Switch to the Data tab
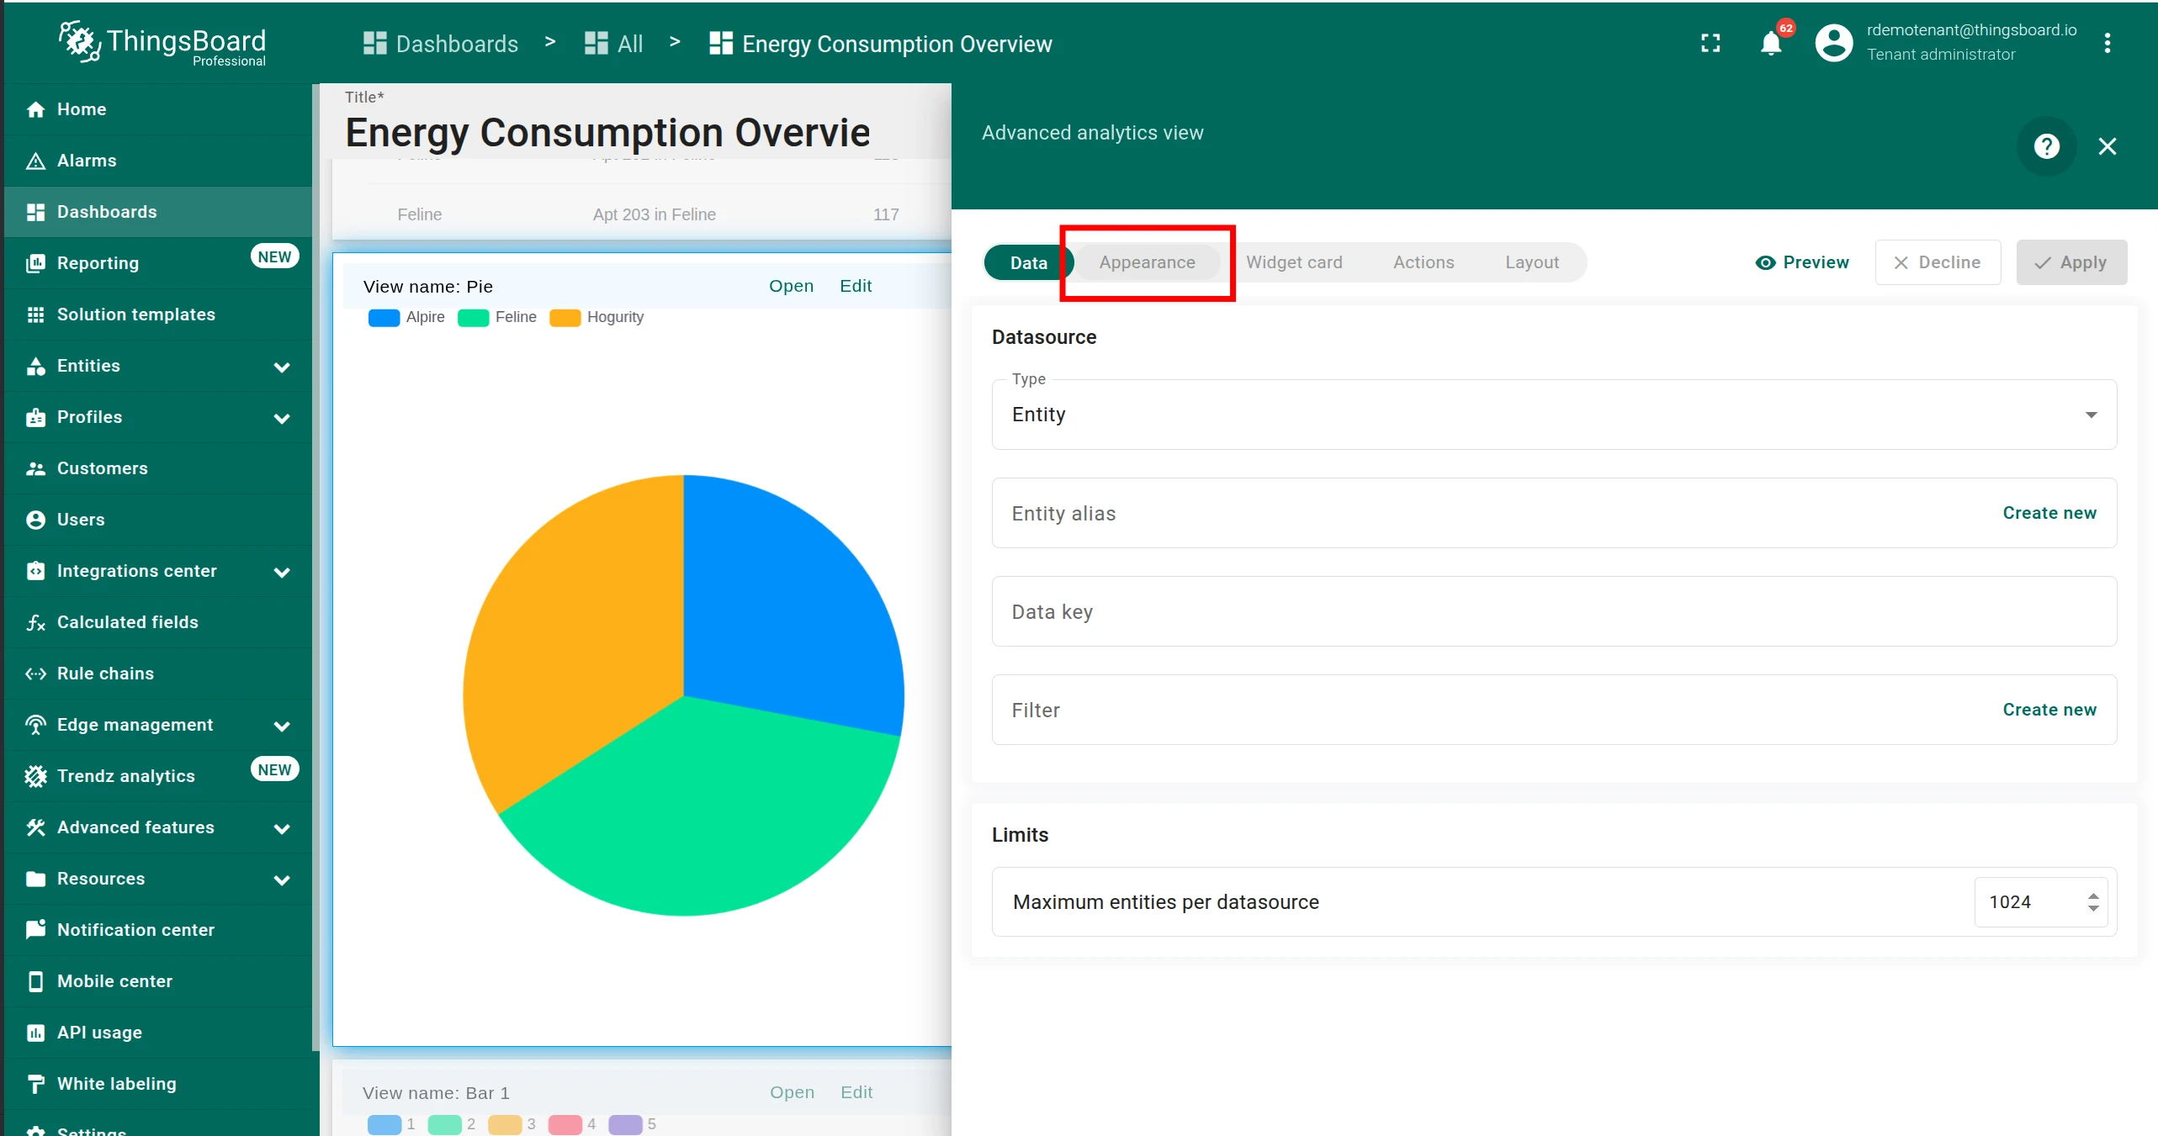 pyautogui.click(x=1029, y=262)
